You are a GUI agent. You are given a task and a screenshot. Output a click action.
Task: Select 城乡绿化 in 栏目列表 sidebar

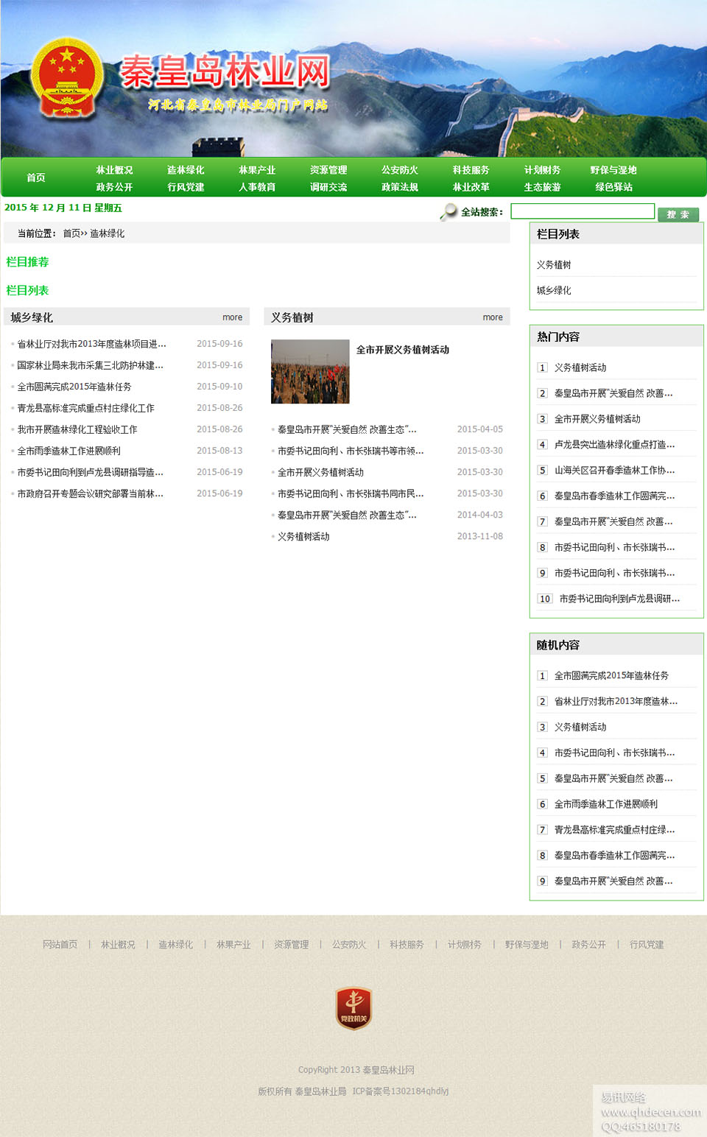tap(554, 291)
